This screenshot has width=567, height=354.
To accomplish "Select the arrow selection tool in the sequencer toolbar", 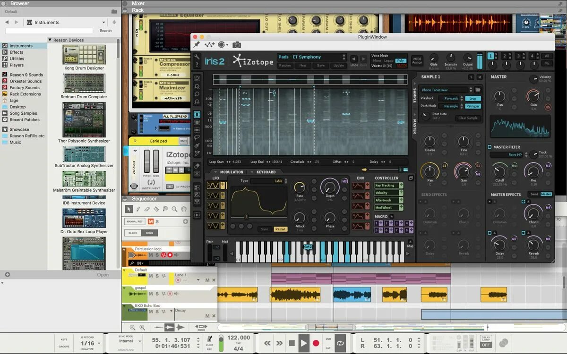I will tap(129, 209).
